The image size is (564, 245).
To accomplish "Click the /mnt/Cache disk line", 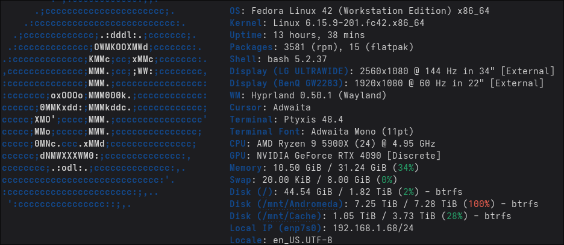I will pos(371,216).
